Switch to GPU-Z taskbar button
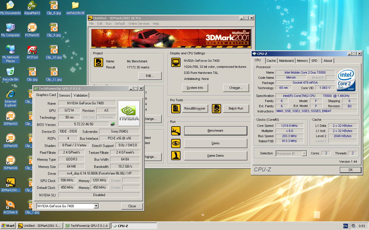This screenshot has width=369, height=230. (87, 226)
